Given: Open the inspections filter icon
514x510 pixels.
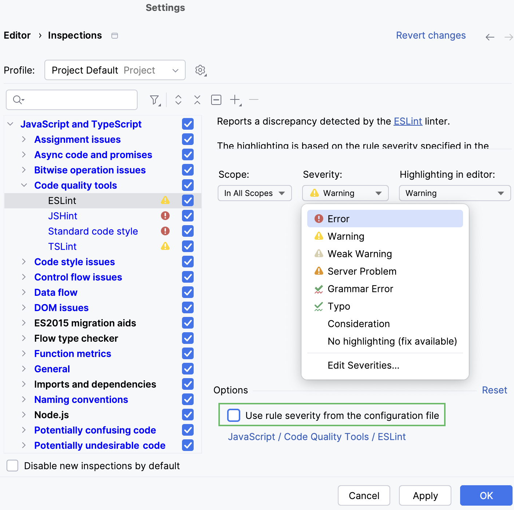Looking at the screenshot, I should 154,99.
